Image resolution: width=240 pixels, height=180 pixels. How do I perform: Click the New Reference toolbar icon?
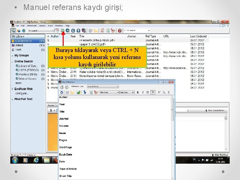(62, 31)
